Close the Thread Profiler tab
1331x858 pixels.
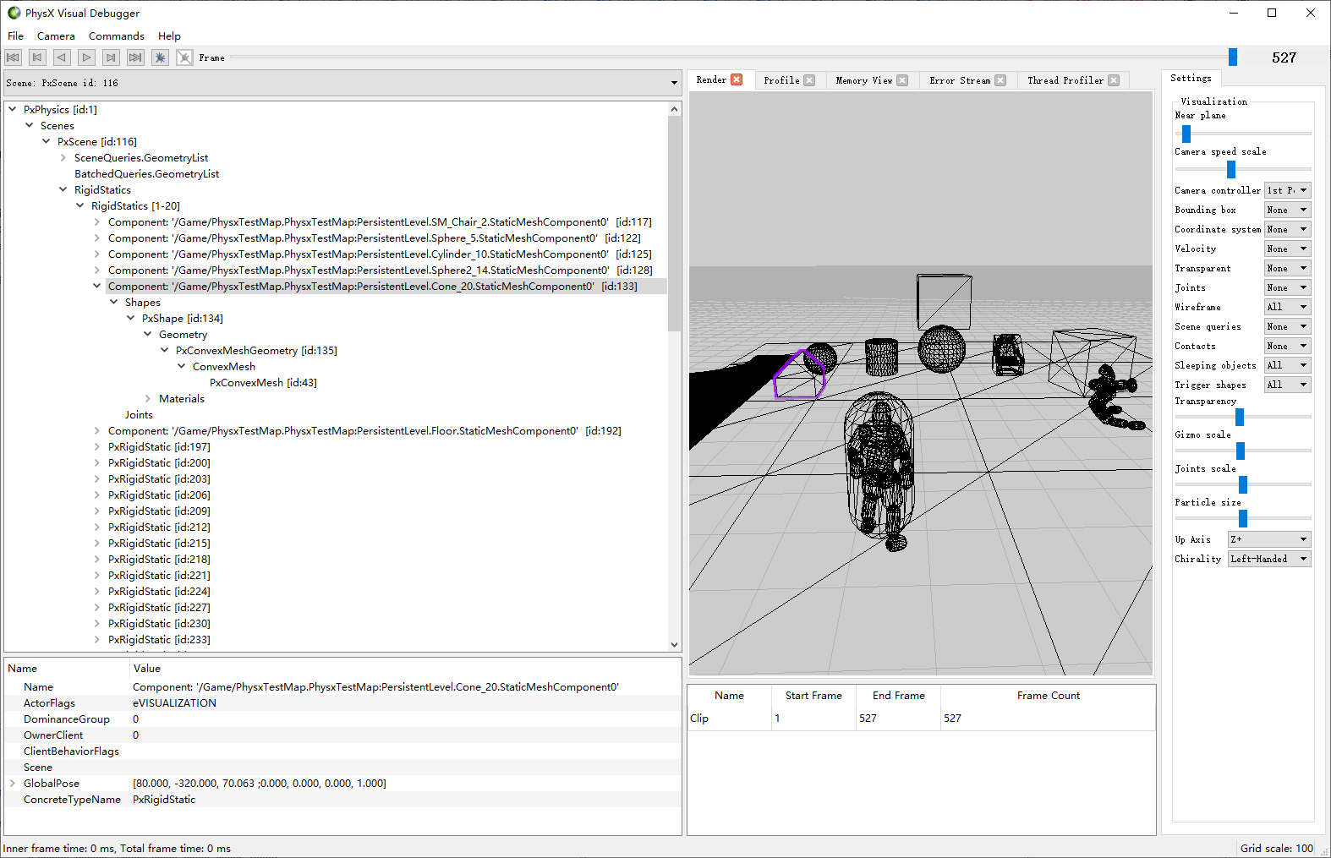click(1114, 80)
